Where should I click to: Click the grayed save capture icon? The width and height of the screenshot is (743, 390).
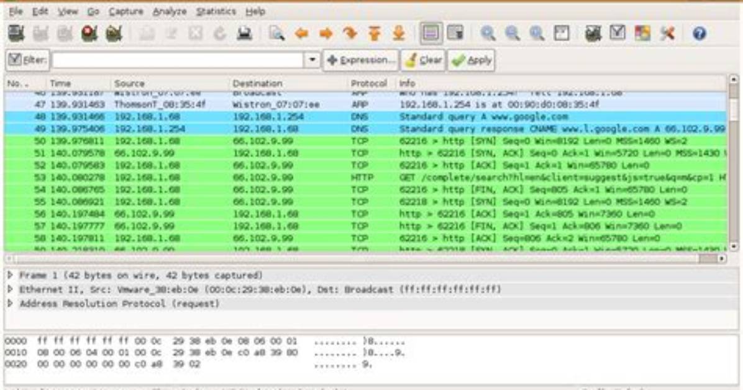pyautogui.click(x=171, y=33)
